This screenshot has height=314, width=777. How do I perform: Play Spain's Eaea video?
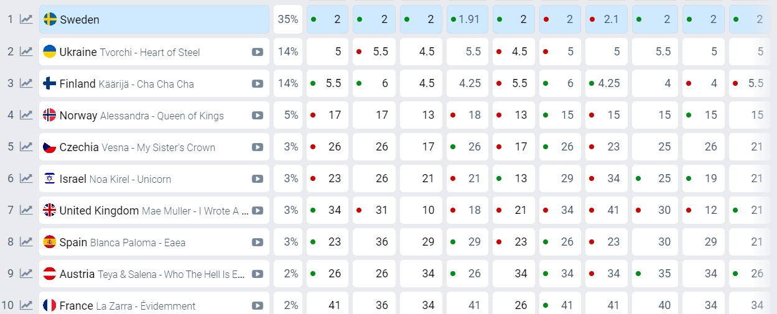[257, 242]
